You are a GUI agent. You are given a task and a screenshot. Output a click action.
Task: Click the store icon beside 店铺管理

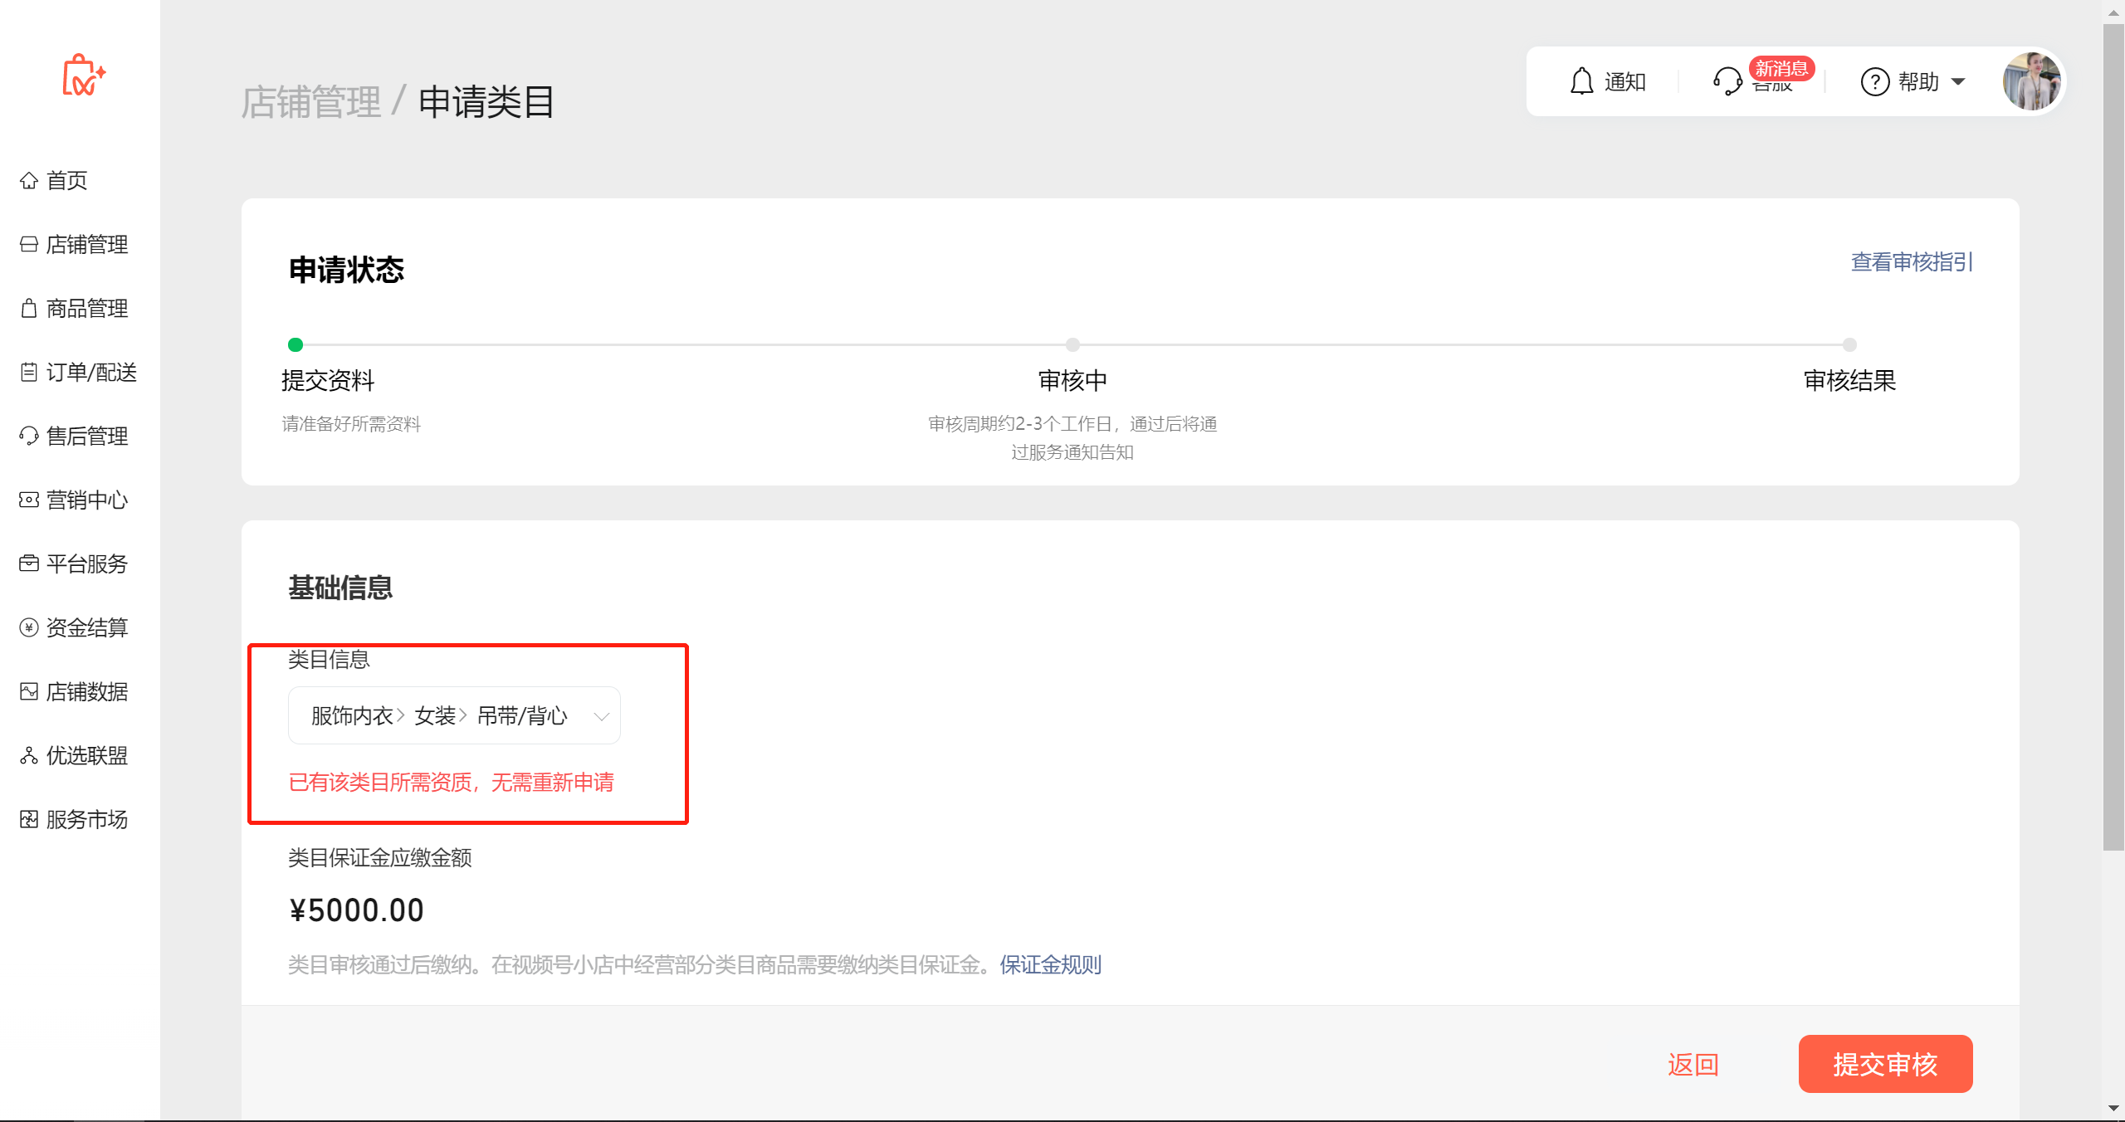point(29,244)
